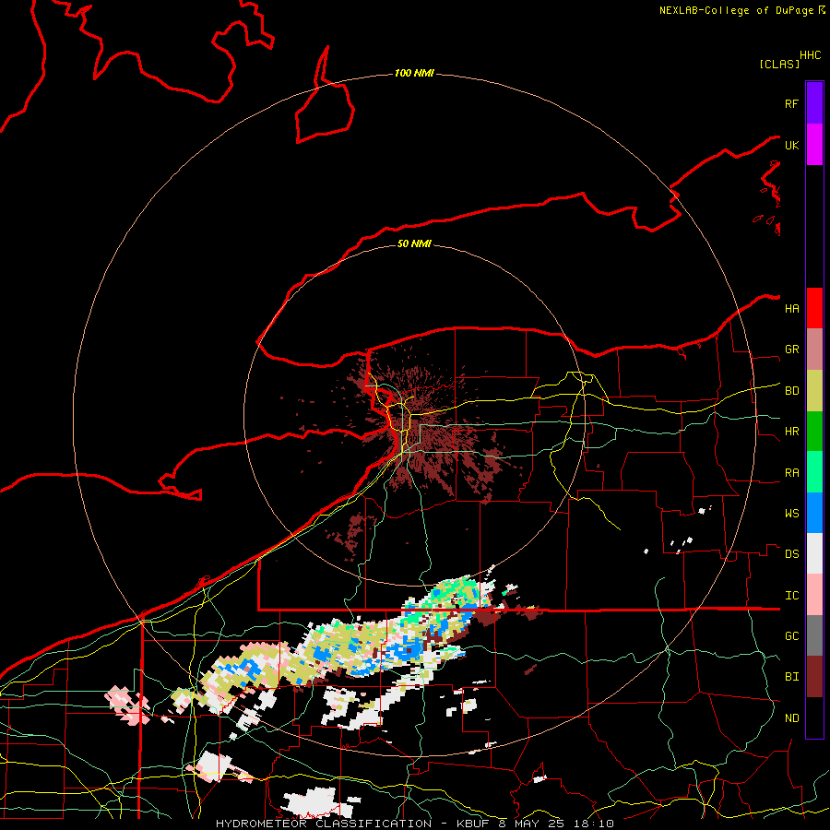Click the BI brown legend swatch
The image size is (830, 830).
(x=814, y=677)
